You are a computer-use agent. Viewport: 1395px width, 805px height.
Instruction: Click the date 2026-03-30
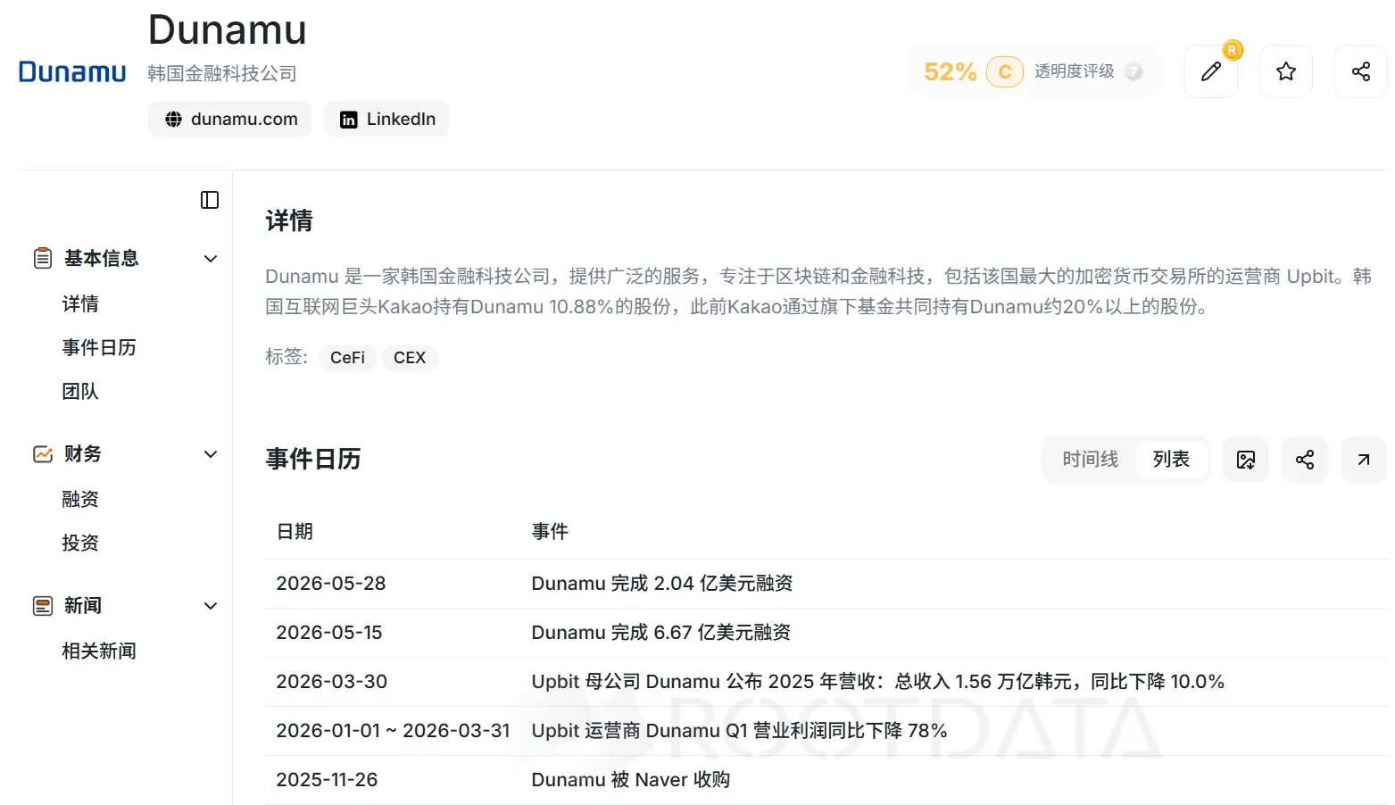coord(332,682)
